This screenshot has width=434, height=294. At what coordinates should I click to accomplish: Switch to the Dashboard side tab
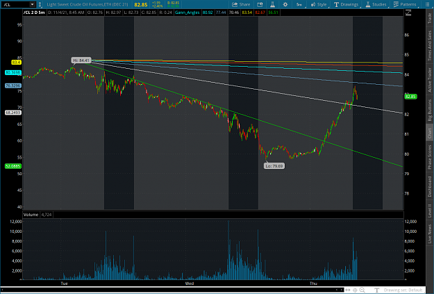click(x=430, y=186)
